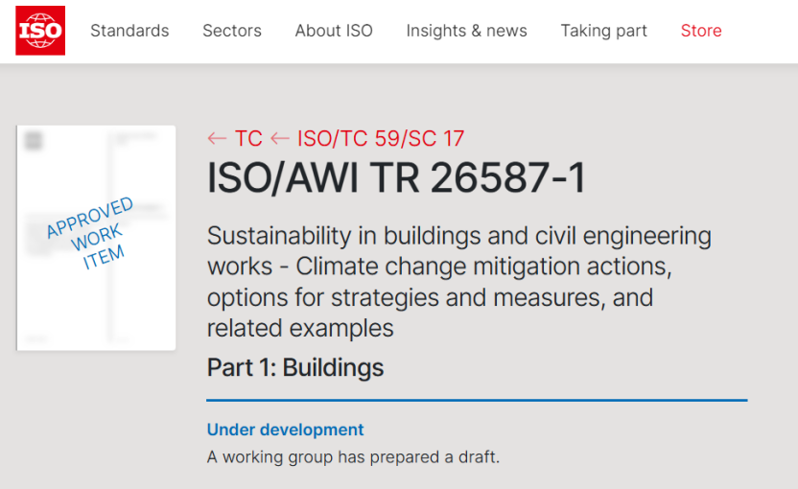Open the Sectors menu
This screenshot has height=489, width=798.
tap(232, 31)
